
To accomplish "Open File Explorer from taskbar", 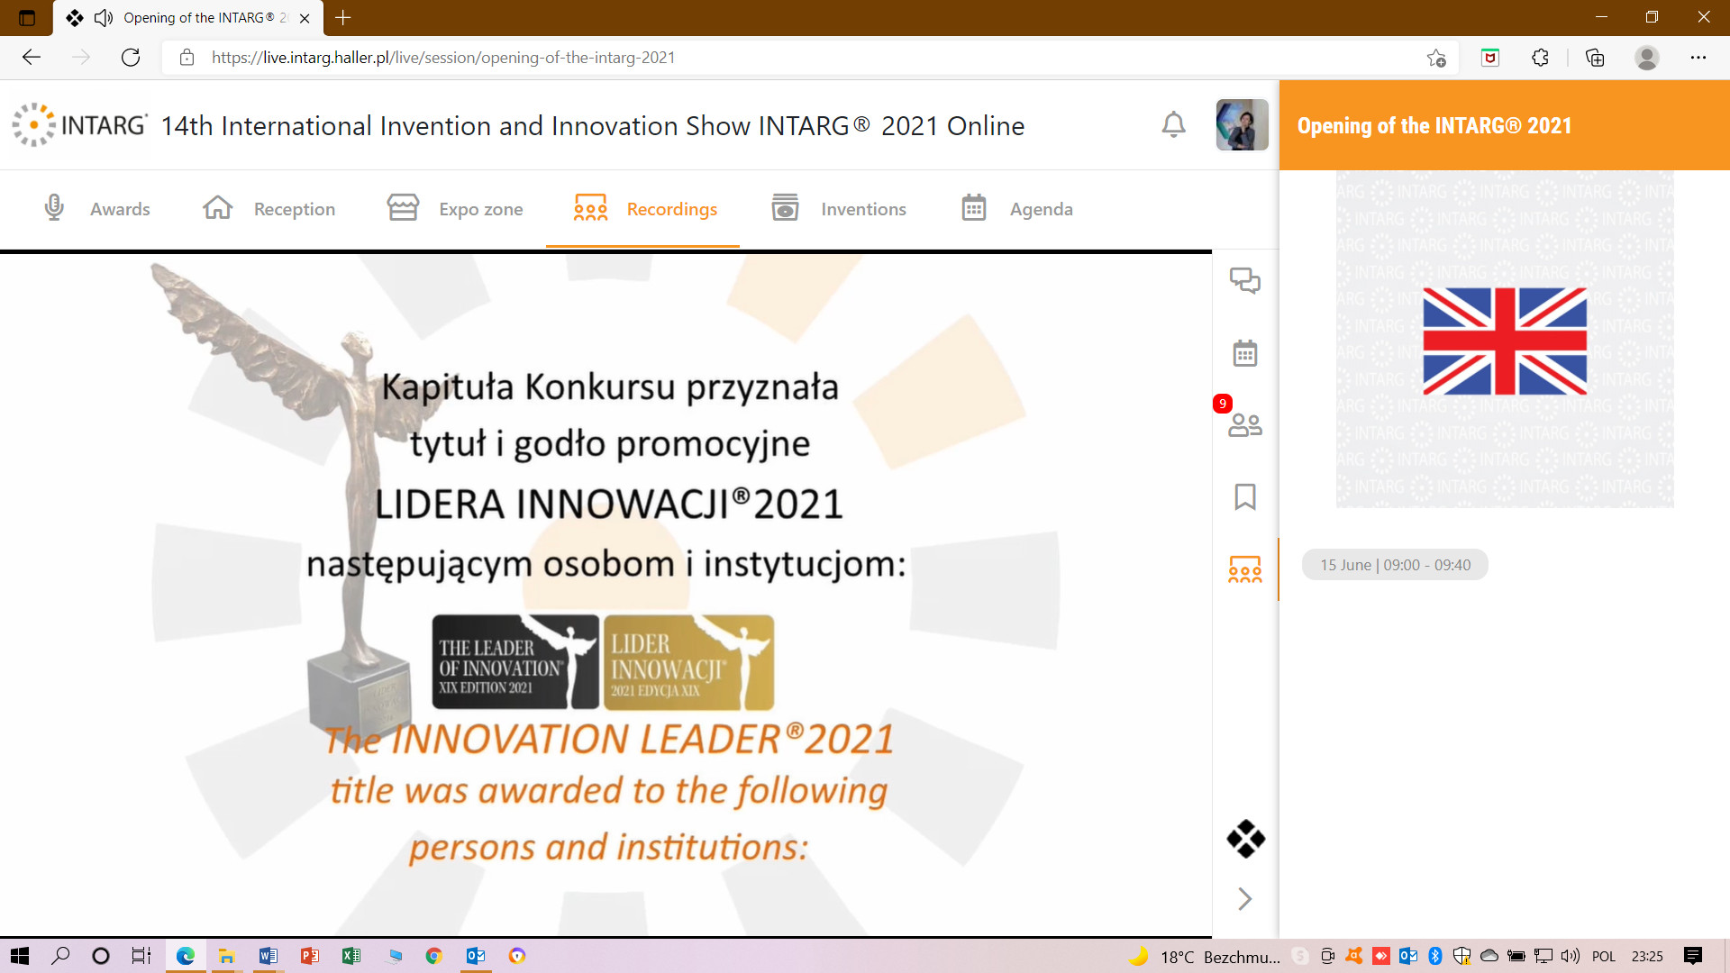I will click(x=226, y=956).
